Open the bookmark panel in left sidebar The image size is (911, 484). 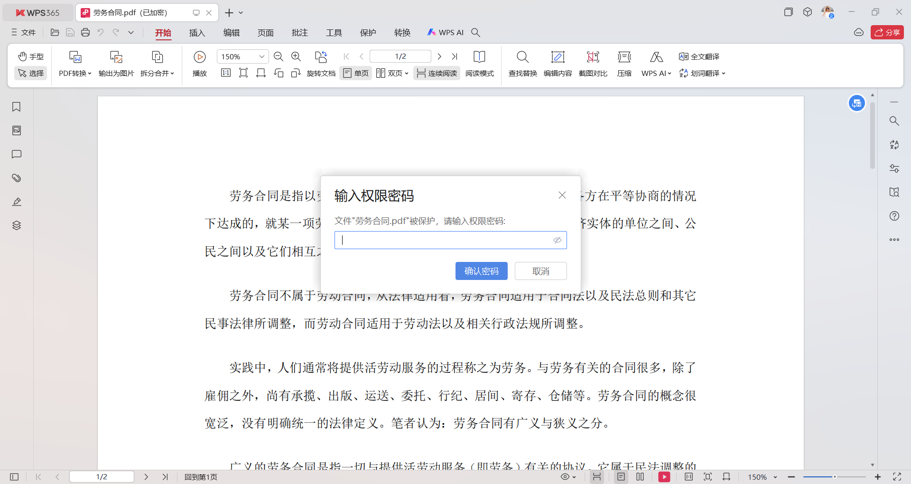click(17, 107)
